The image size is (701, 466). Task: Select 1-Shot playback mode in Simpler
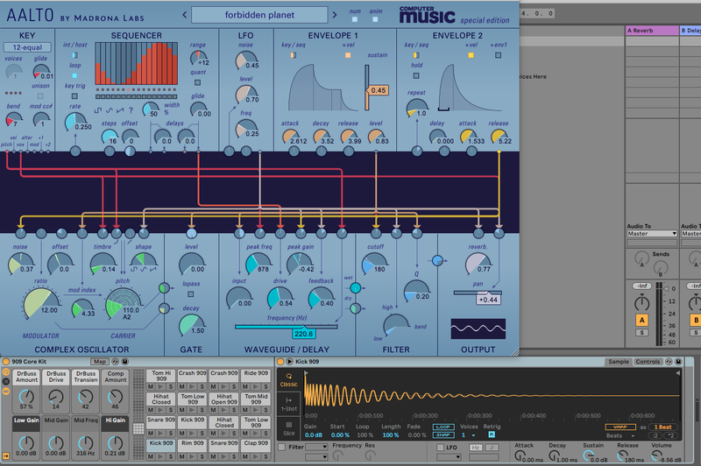[x=289, y=405]
